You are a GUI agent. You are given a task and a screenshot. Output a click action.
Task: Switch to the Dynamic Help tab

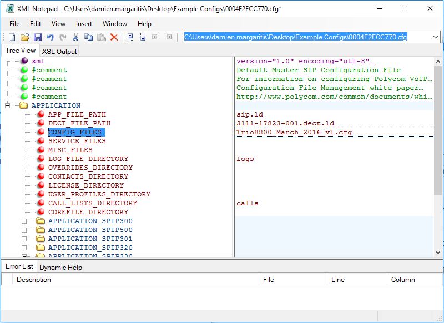click(x=60, y=267)
